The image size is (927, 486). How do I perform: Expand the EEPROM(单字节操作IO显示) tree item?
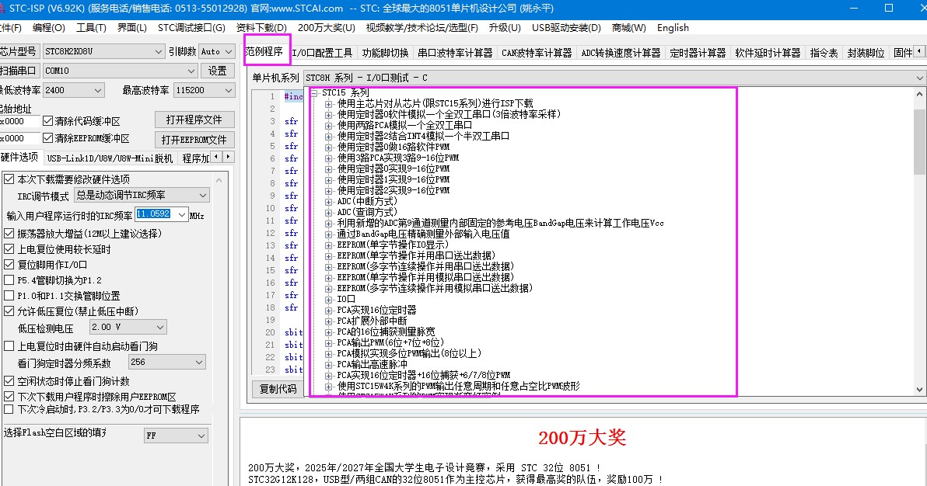[329, 245]
